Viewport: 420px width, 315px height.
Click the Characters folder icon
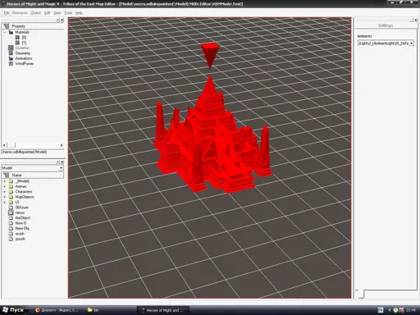(x=11, y=192)
